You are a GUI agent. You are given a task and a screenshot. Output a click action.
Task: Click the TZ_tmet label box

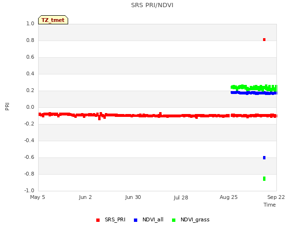point(53,20)
